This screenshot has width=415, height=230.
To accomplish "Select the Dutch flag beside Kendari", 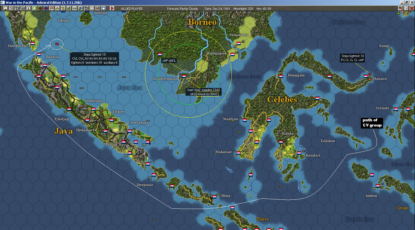I will [x=299, y=153].
